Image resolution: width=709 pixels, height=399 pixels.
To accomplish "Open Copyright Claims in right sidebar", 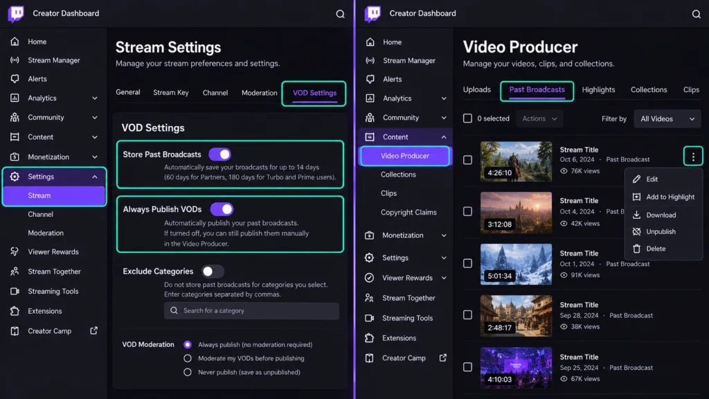I will tap(409, 212).
